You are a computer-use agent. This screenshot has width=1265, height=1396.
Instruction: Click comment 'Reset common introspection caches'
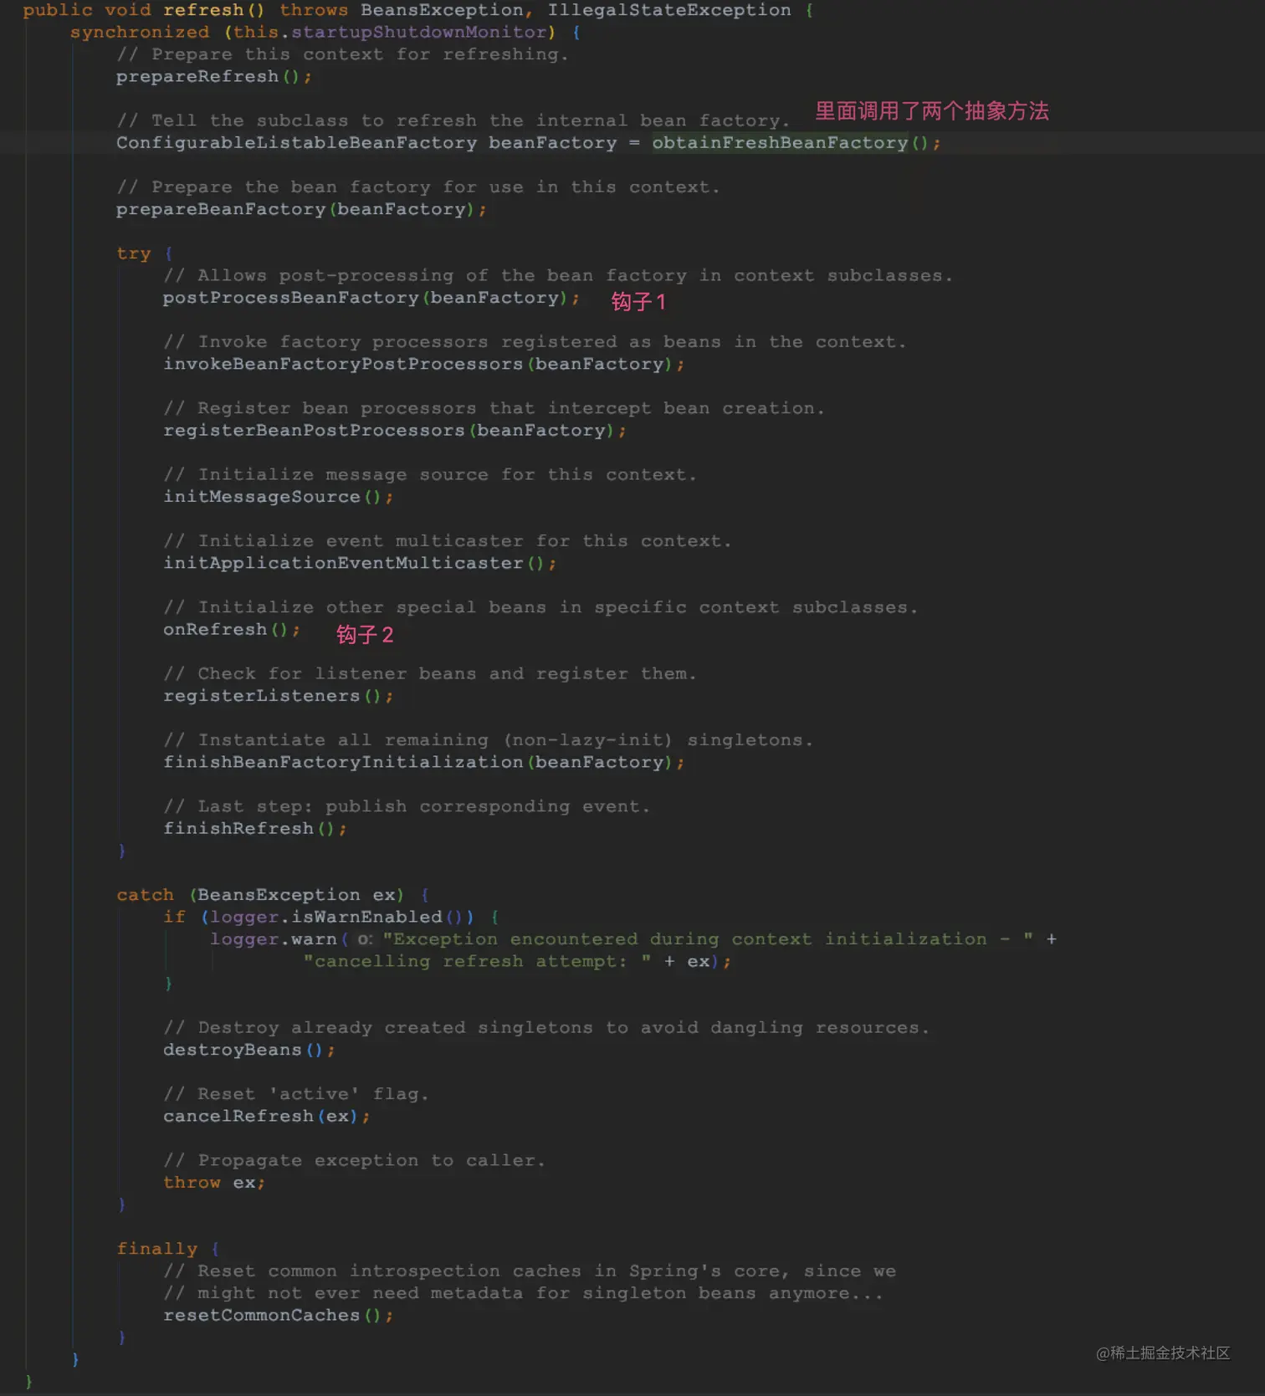tap(530, 1271)
